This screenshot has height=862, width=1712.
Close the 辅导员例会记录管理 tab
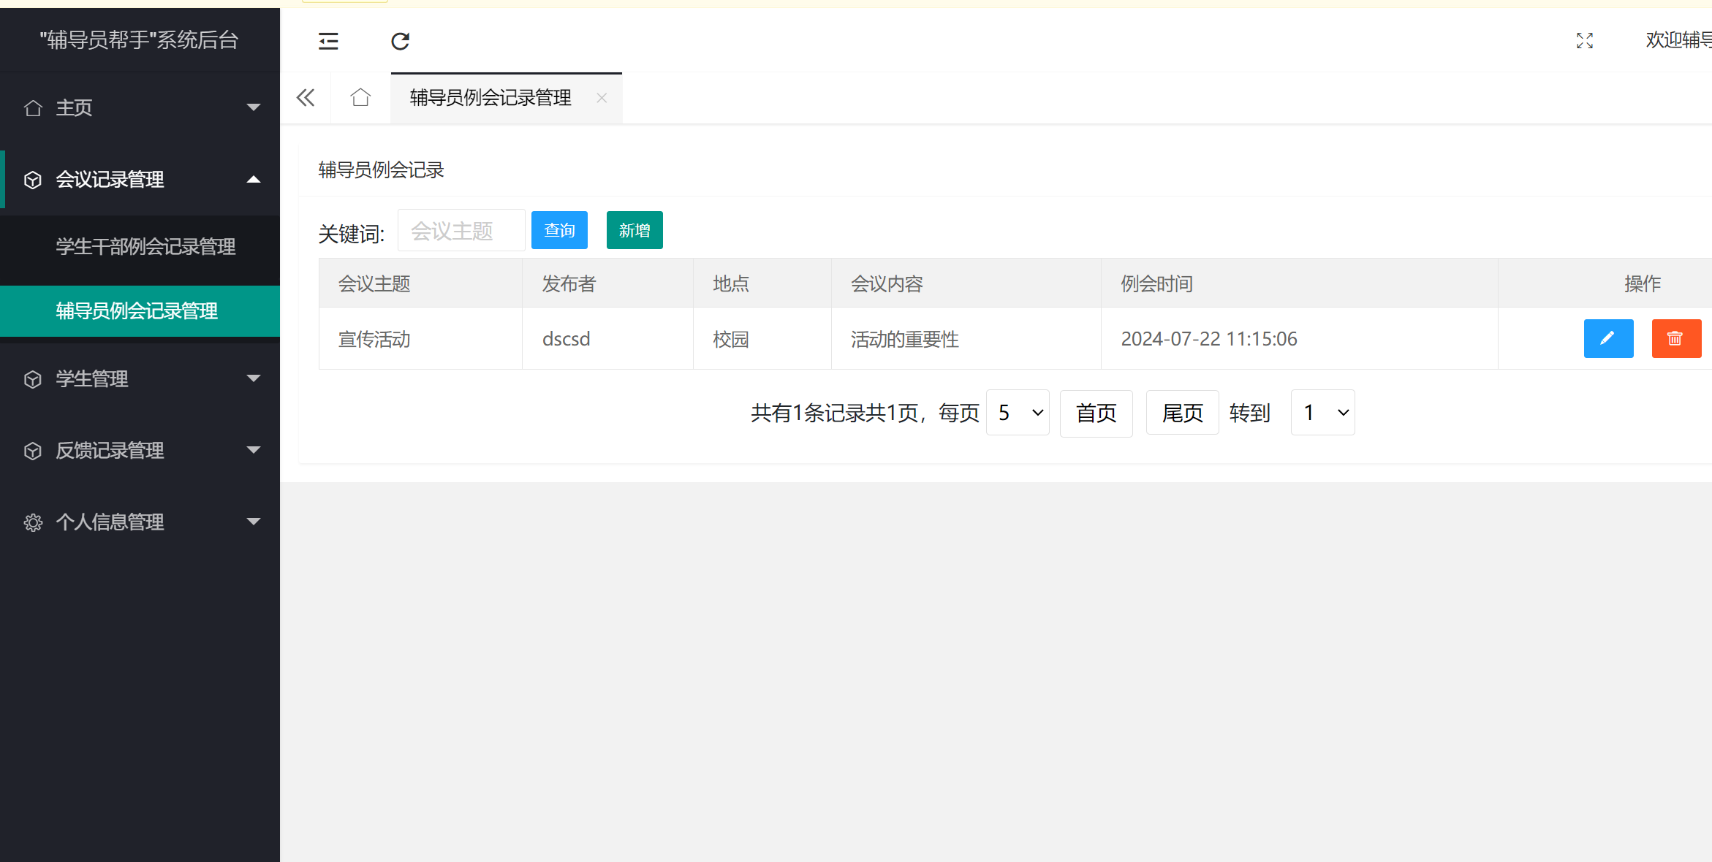tap(602, 98)
